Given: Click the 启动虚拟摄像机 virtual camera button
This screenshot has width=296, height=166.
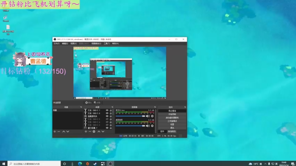Looking at the screenshot, I should tap(172, 118).
